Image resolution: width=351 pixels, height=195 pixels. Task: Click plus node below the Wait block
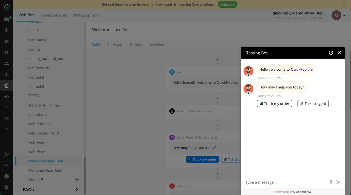(x=217, y=125)
